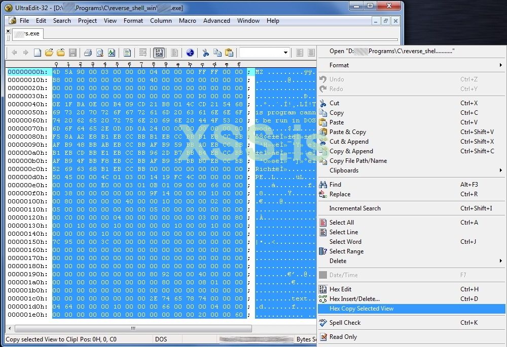Open the Advanced menu
Screen dimensions: 507x347
coord(216,21)
